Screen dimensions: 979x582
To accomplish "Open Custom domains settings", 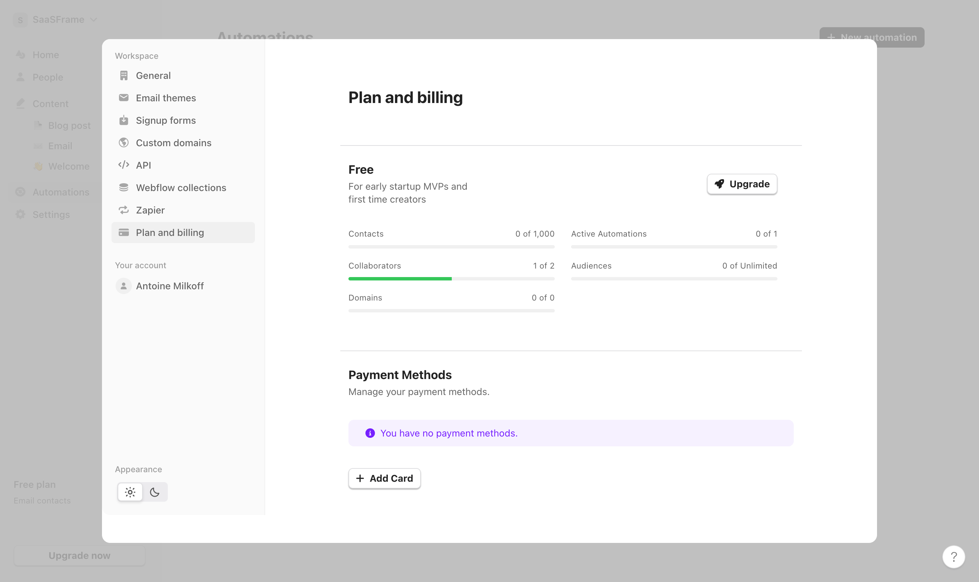I will [183, 142].
